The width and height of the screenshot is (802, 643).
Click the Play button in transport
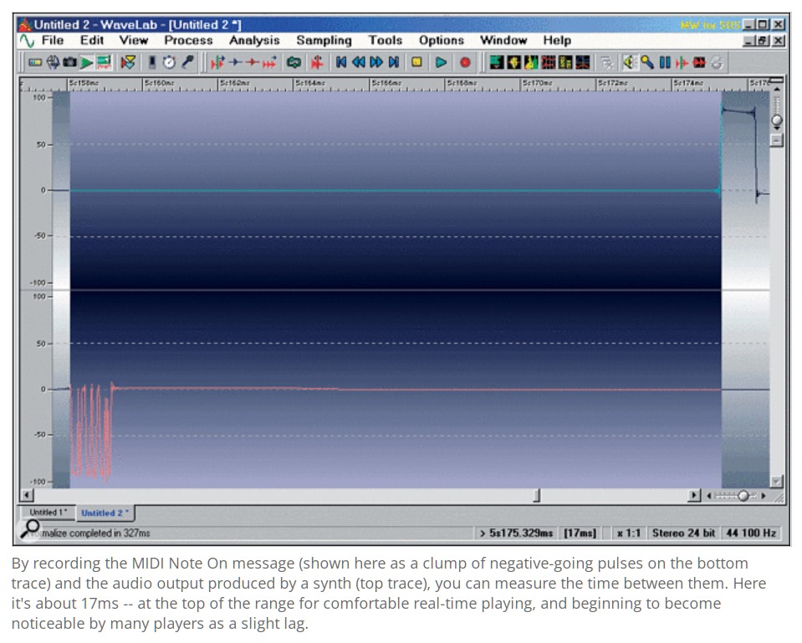pyautogui.click(x=441, y=62)
